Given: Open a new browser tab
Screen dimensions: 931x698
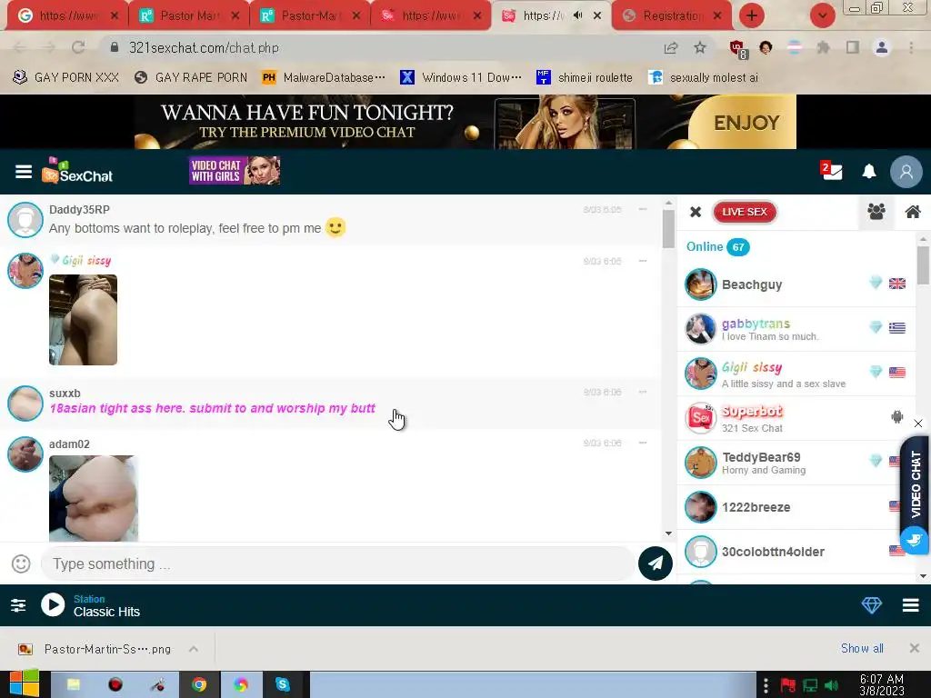Looking at the screenshot, I should coord(752,15).
